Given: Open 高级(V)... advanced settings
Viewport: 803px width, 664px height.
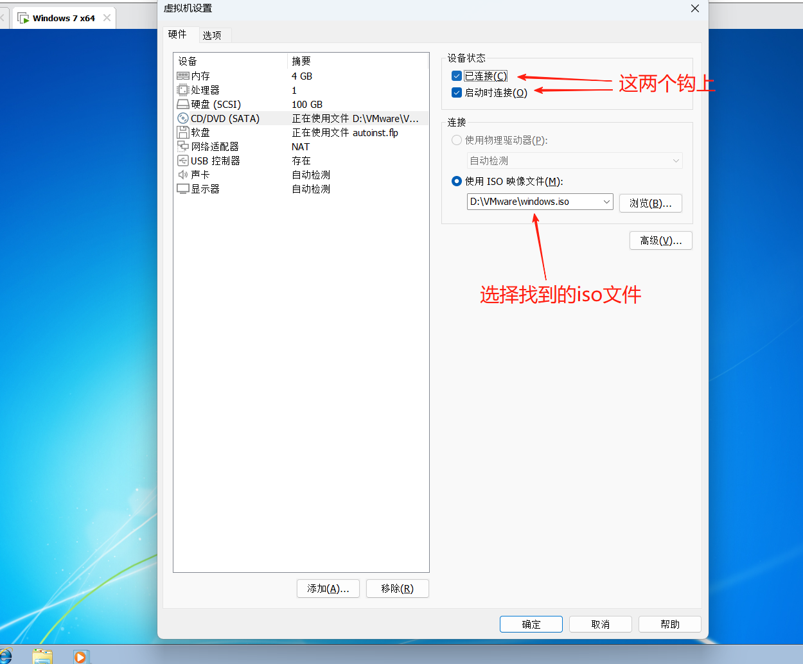Looking at the screenshot, I should tap(661, 240).
